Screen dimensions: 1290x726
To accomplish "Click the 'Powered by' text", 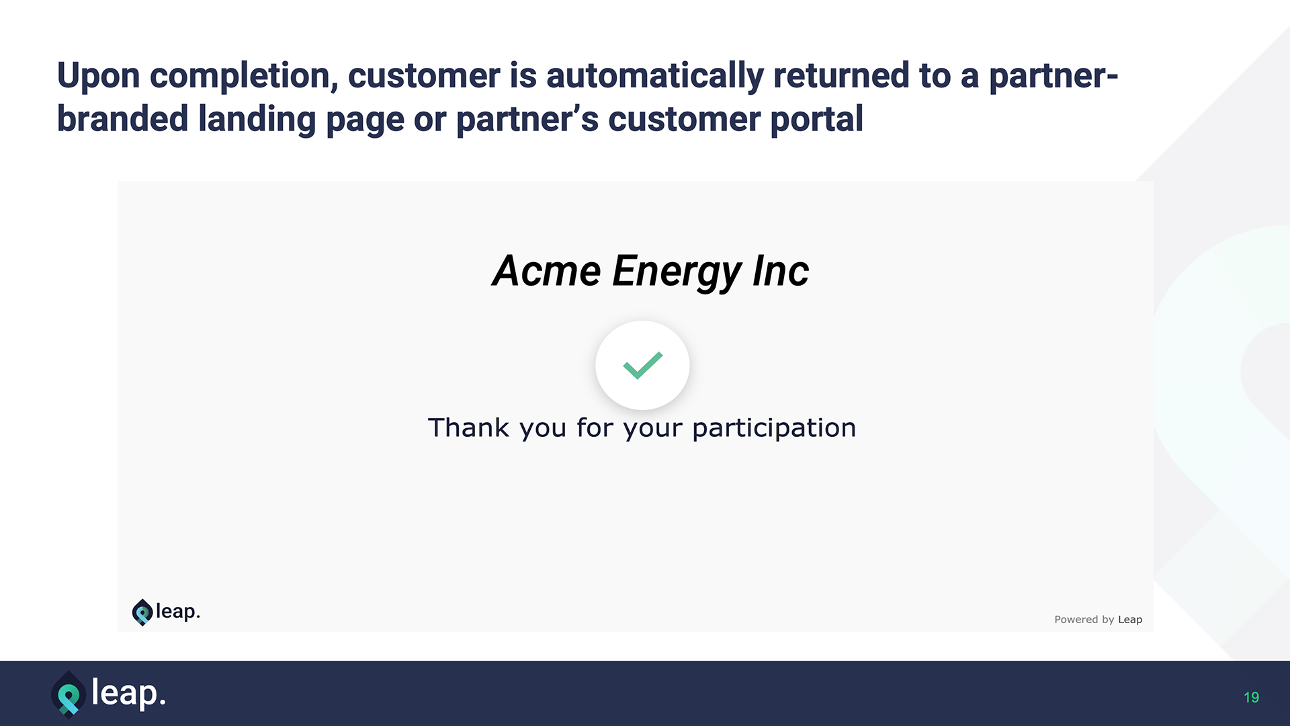I will pyautogui.click(x=1084, y=619).
